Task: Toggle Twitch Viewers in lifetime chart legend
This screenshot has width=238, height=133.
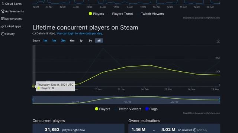Action: (x=128, y=109)
